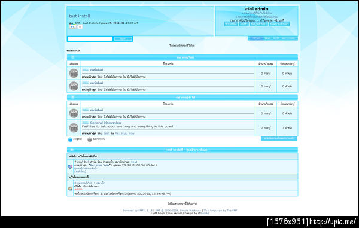
Task: Open the quoted latest post link in statistics
Action: coord(99,165)
